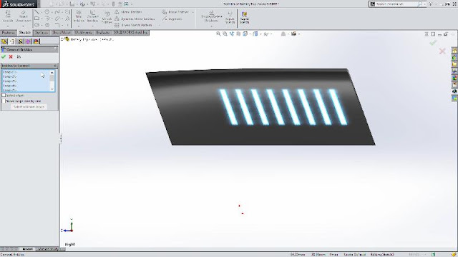This screenshot has height=257, width=458.
Task: Click the Select all inner loops button
Action: pyautogui.click(x=29, y=107)
